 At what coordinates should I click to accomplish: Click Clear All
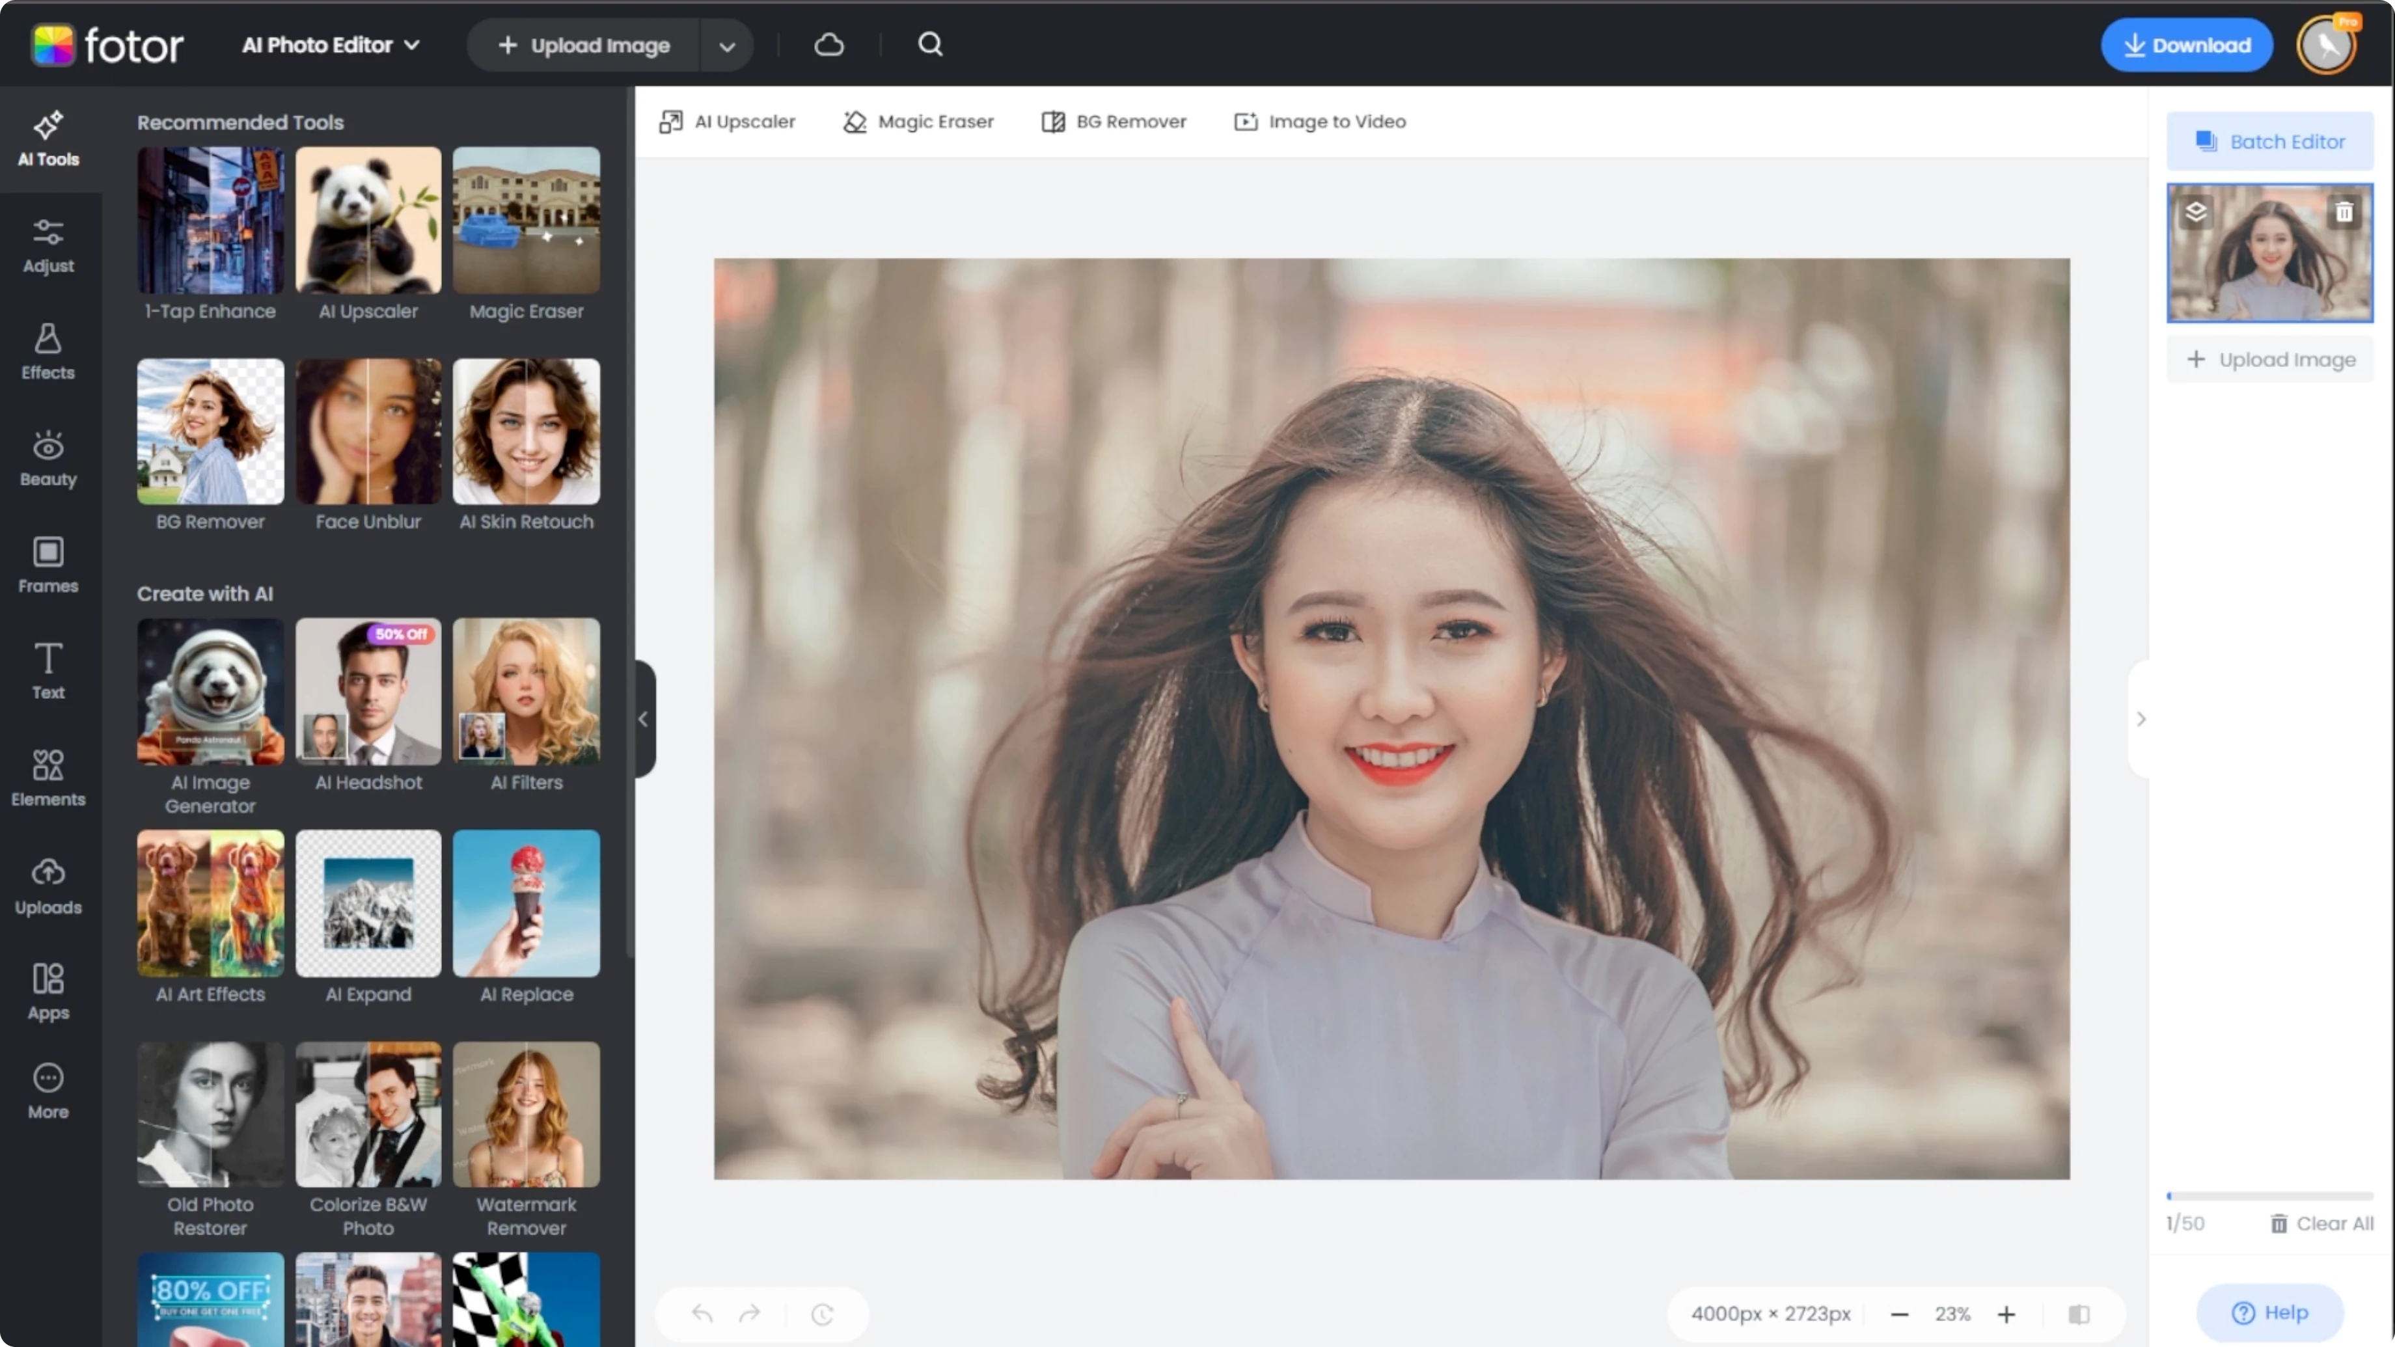click(2321, 1223)
